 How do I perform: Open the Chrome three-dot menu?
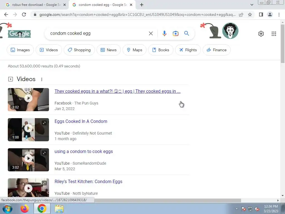(x=279, y=14)
